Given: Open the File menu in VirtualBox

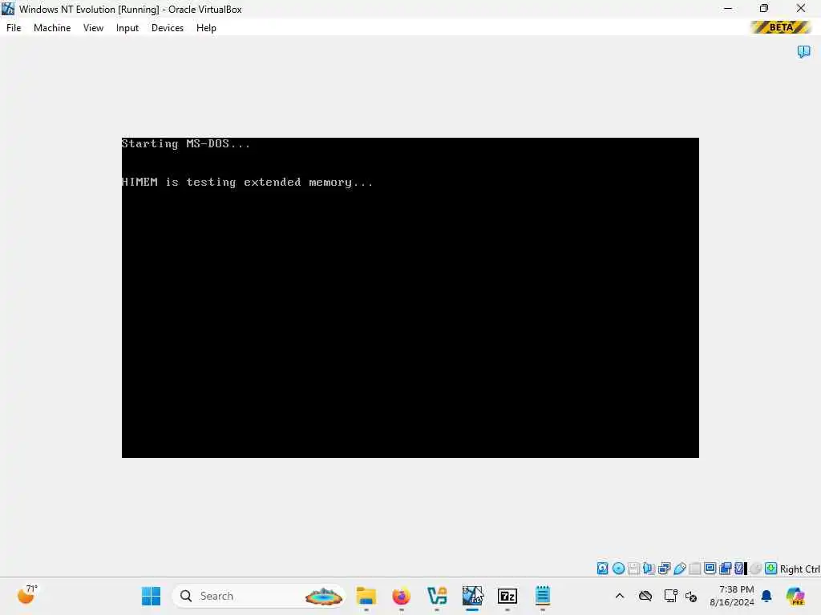Looking at the screenshot, I should coord(14,28).
